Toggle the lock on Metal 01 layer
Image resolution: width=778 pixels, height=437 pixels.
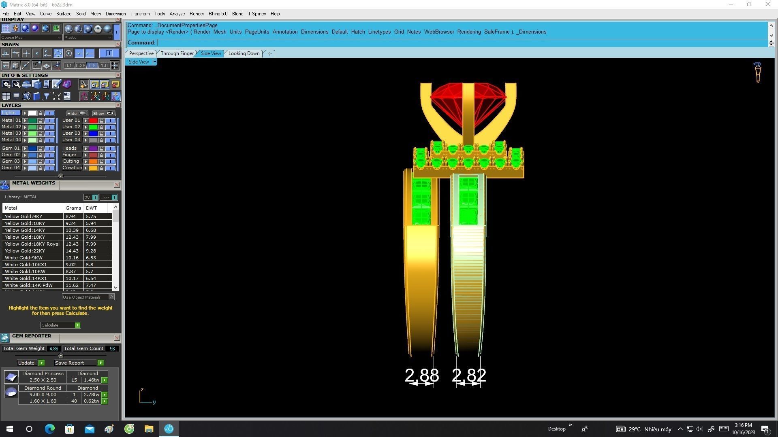click(41, 121)
